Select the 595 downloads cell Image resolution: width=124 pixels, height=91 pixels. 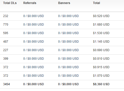[x=6, y=33]
